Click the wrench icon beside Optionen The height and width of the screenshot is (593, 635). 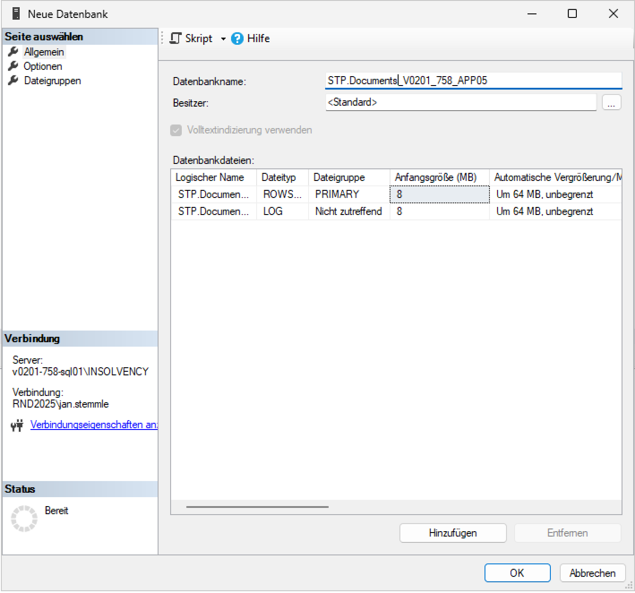tap(13, 66)
